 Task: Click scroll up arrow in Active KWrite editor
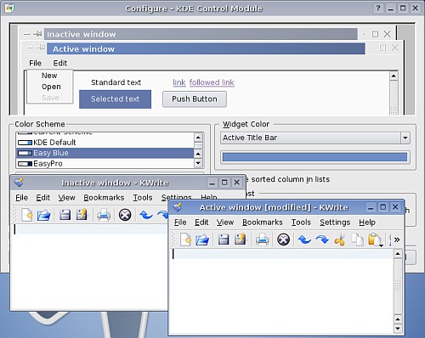coord(398,254)
